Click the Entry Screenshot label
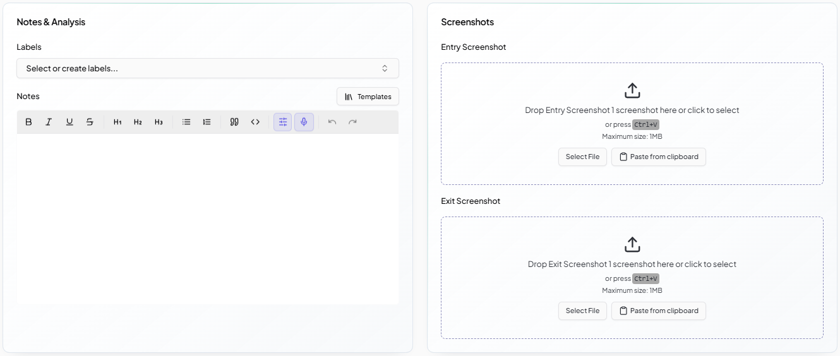Image resolution: width=840 pixels, height=356 pixels. coord(474,47)
